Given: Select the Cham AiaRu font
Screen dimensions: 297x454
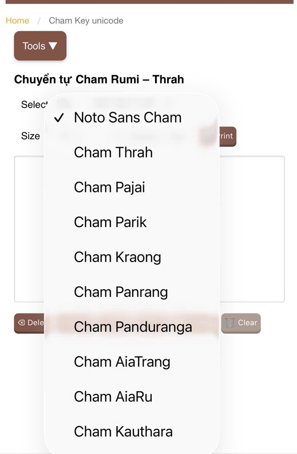Looking at the screenshot, I should [113, 397].
